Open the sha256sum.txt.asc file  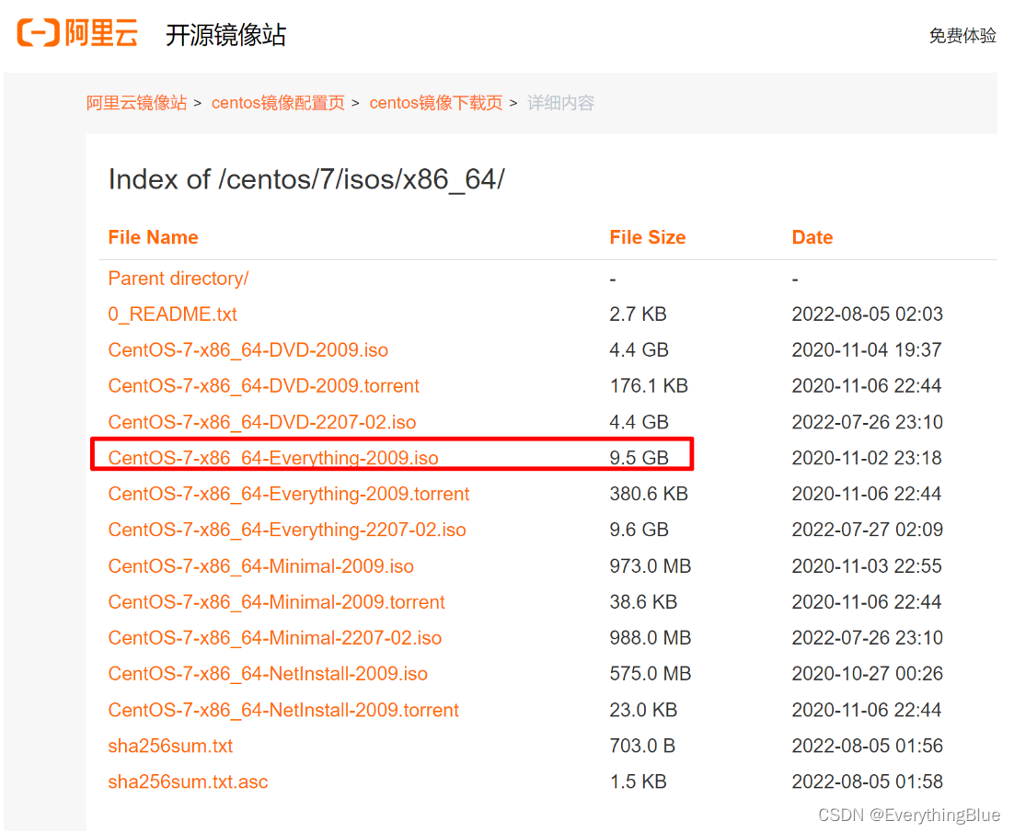(188, 782)
